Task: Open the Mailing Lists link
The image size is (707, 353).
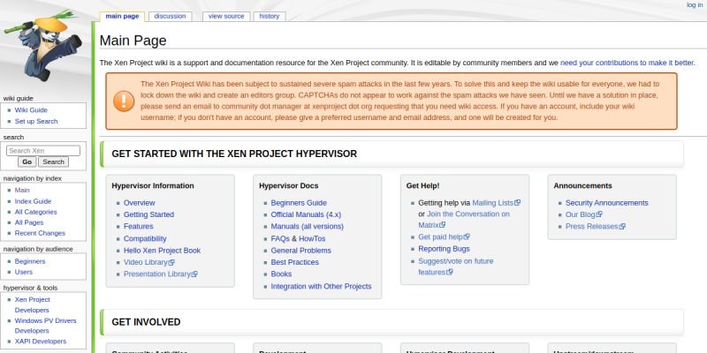Action: click(x=493, y=203)
